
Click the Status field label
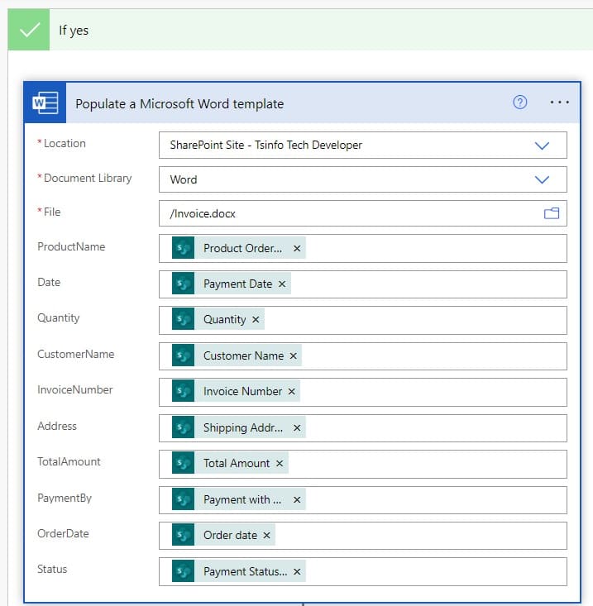coord(52,570)
